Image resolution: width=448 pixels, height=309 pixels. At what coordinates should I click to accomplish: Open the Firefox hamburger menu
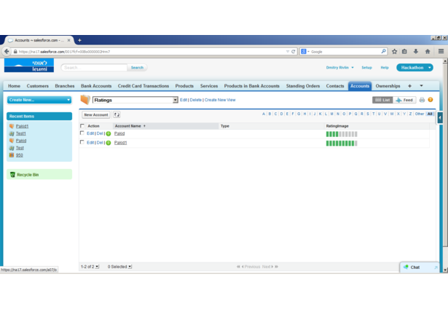point(441,52)
